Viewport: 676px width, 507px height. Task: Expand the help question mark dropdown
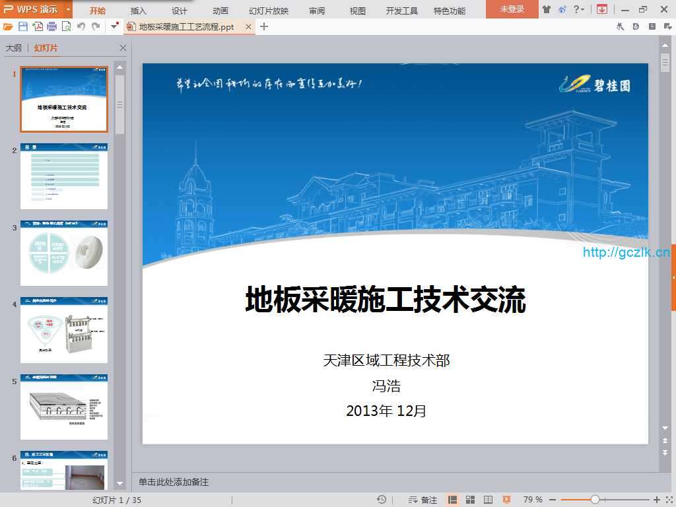click(579, 9)
